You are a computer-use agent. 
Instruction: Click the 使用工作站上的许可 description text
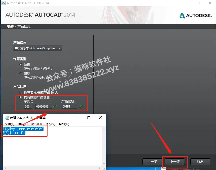tap(38, 69)
